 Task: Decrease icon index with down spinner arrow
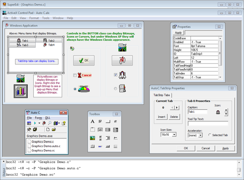[226, 114]
